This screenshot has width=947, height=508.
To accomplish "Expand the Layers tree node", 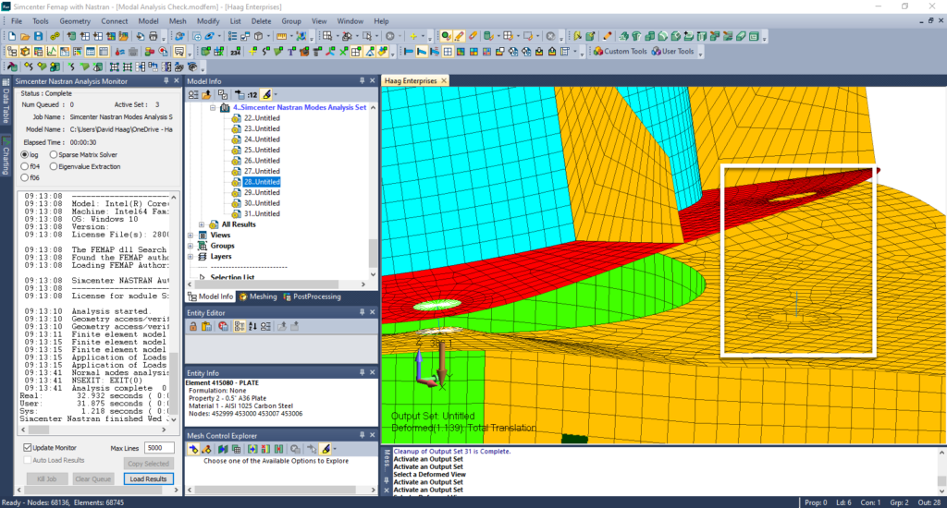I will (191, 257).
